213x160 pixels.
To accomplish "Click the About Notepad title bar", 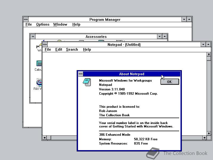I will 132,74.
